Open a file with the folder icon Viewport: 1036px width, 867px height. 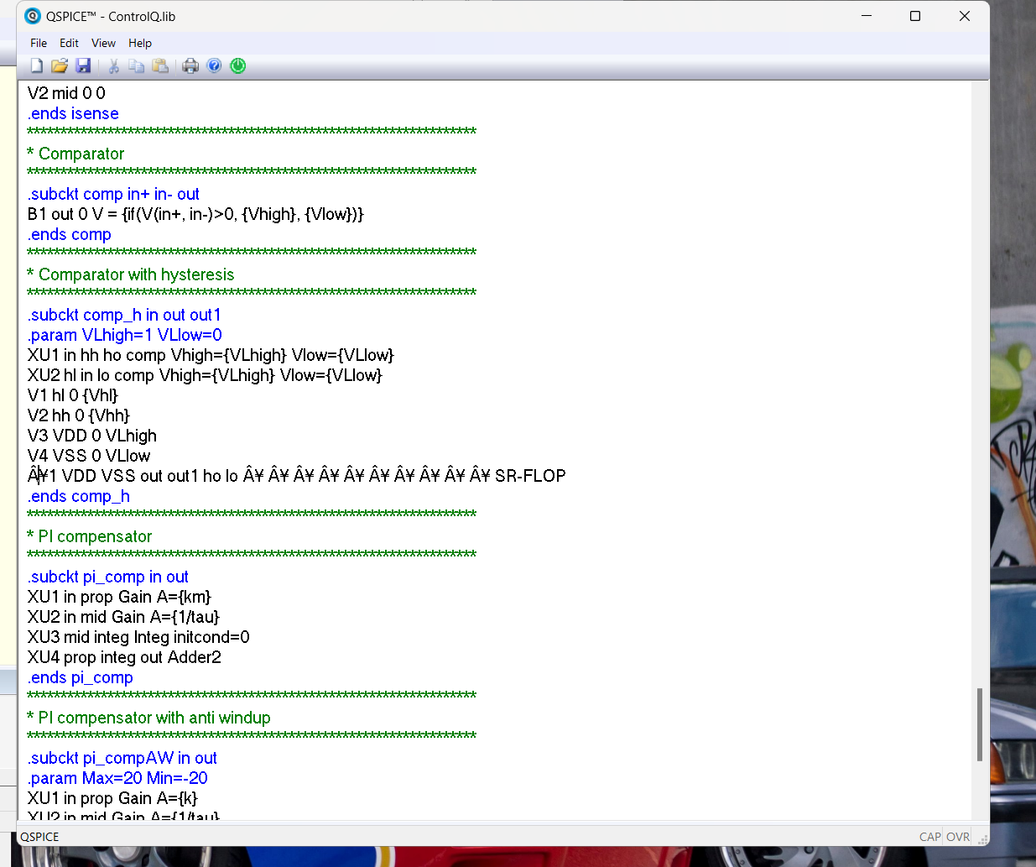(59, 65)
